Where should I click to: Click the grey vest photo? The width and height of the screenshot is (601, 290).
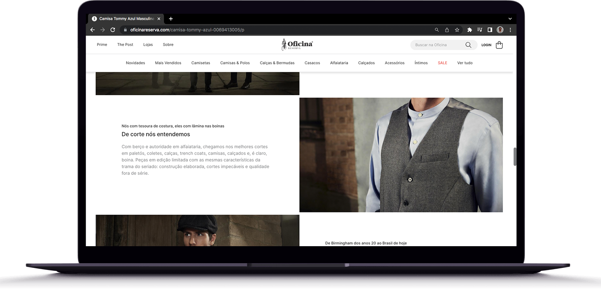tap(401, 155)
